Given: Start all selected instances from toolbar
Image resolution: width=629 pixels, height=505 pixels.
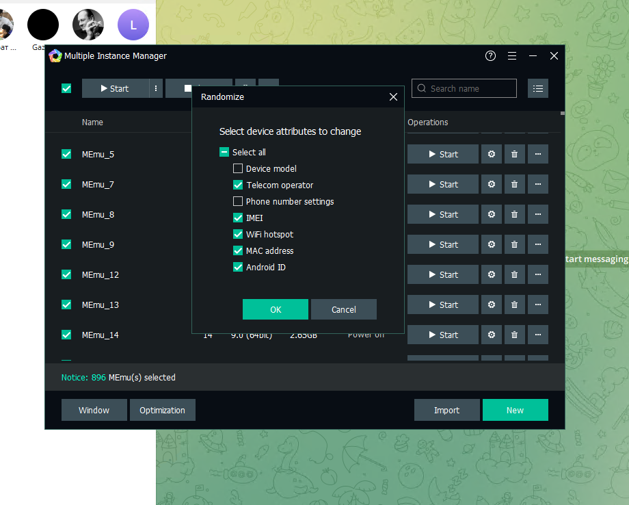Looking at the screenshot, I should point(116,88).
